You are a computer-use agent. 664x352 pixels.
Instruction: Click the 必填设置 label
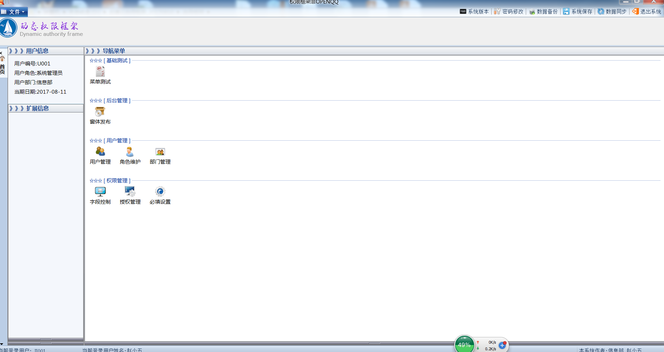(x=160, y=202)
